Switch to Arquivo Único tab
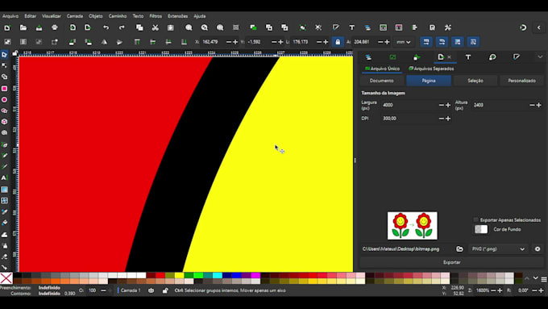The width and height of the screenshot is (548, 309). 382,69
